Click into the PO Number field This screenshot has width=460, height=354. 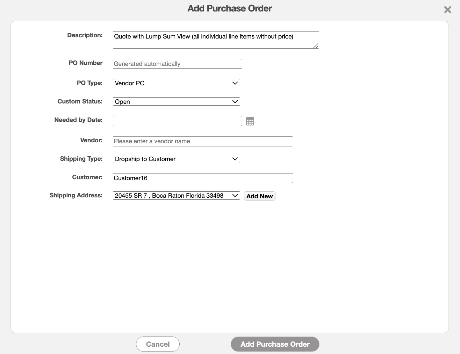pyautogui.click(x=177, y=64)
